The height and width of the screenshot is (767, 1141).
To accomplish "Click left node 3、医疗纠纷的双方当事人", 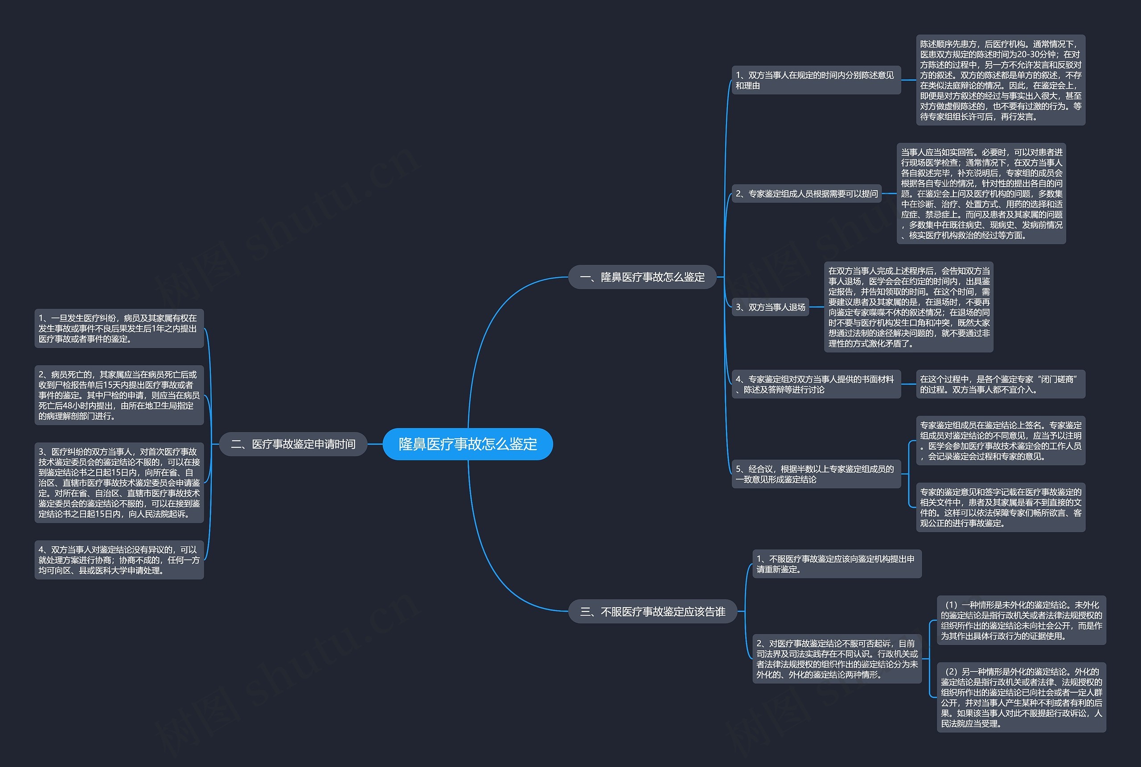I will [x=119, y=483].
